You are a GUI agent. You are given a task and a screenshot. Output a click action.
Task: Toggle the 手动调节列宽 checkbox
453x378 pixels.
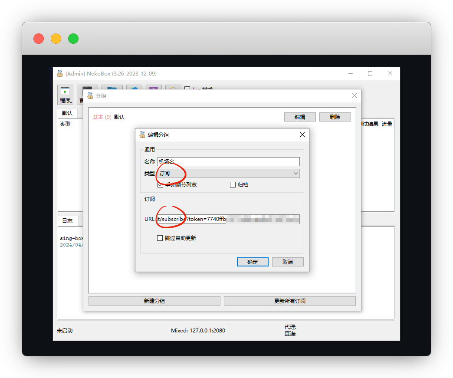pyautogui.click(x=160, y=184)
